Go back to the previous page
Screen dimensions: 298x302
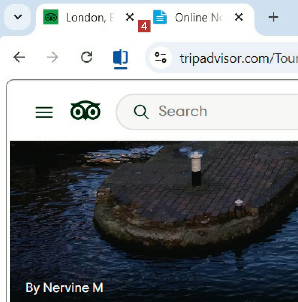pos(19,57)
